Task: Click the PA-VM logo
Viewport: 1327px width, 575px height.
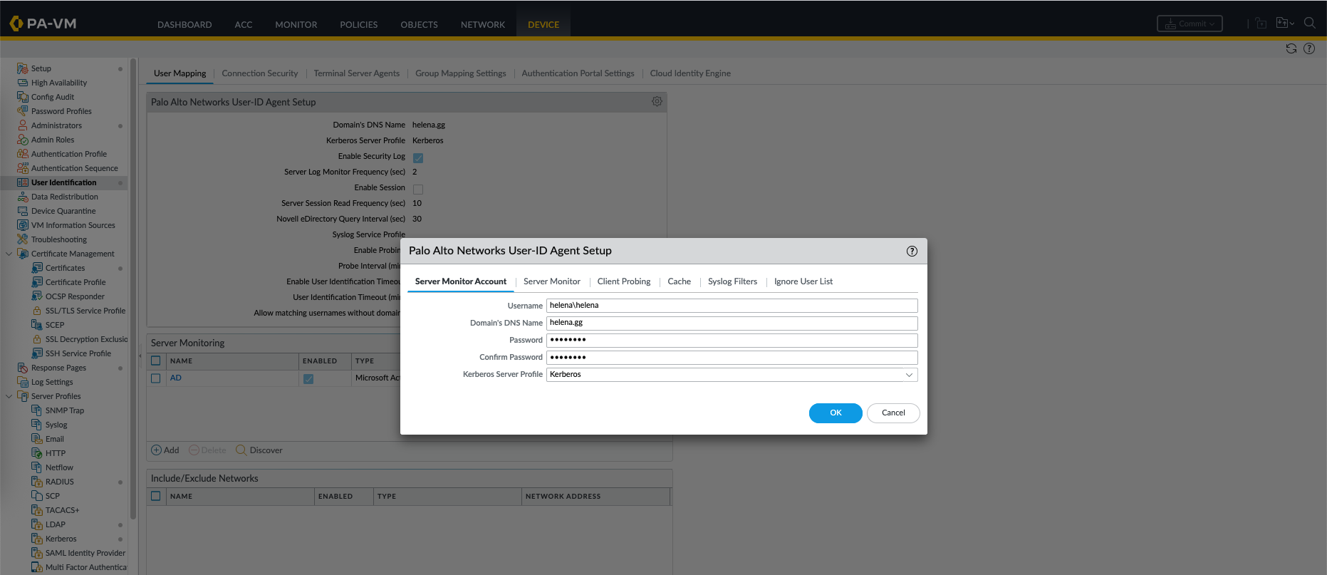Action: pyautogui.click(x=43, y=24)
